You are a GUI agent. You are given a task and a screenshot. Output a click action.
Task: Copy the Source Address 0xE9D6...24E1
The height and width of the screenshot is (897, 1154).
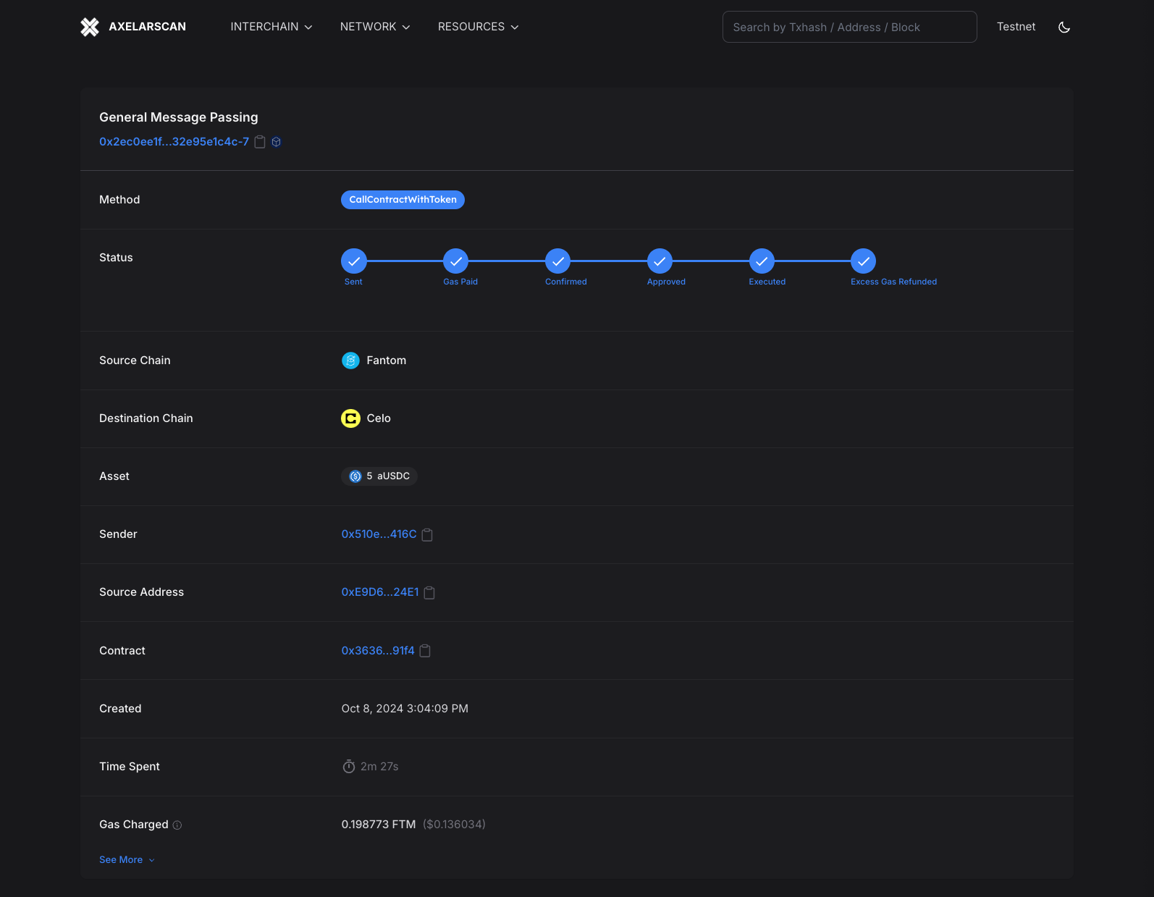(x=429, y=593)
